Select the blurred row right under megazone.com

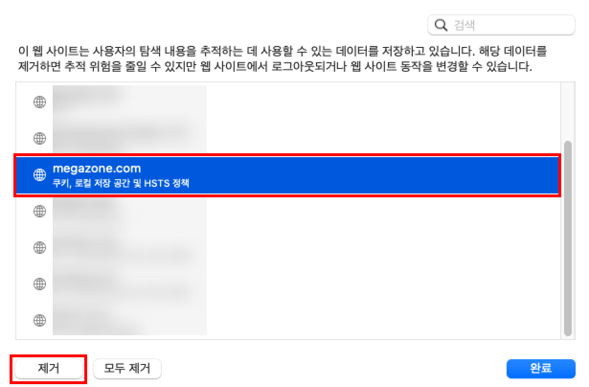click(288, 211)
